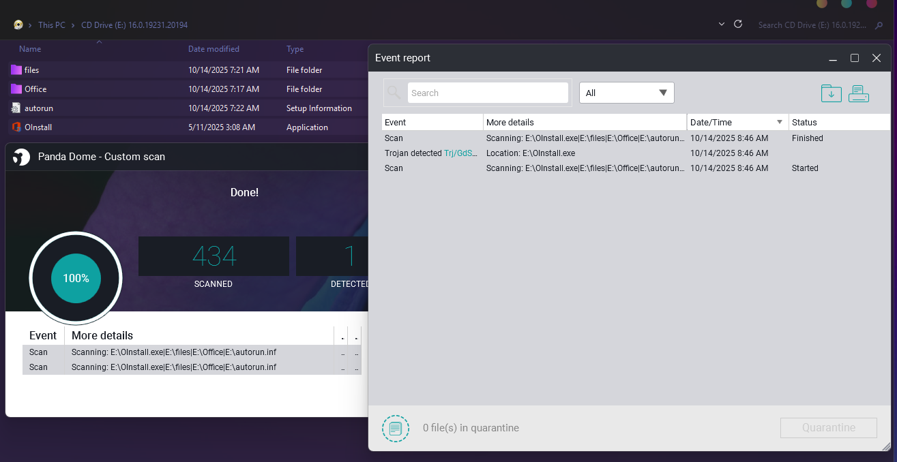Click 0 file(s) in quarantine text
This screenshot has width=897, height=462.
click(x=471, y=428)
